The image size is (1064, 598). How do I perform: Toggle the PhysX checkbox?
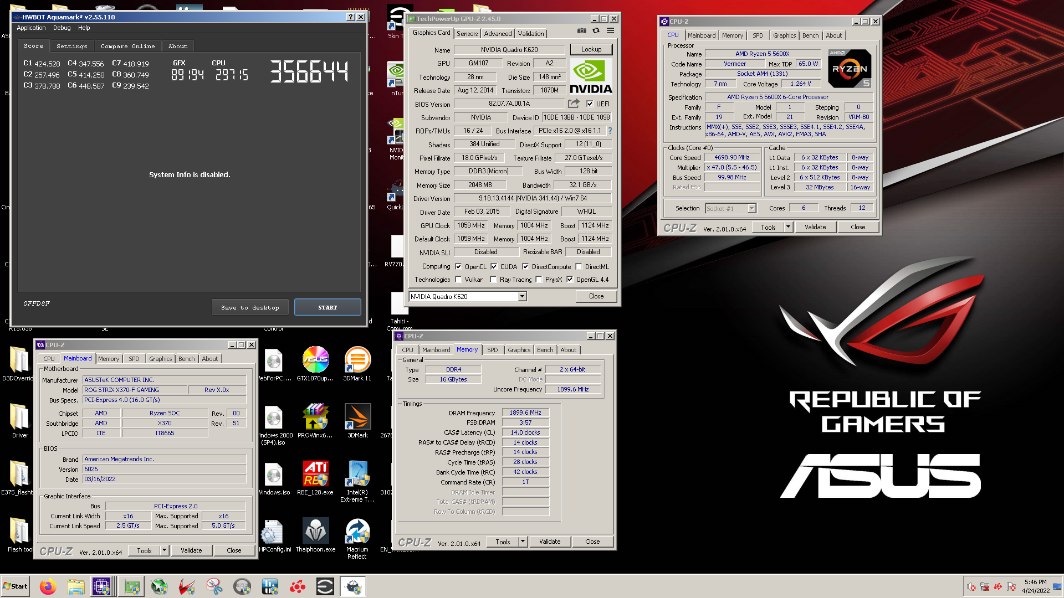539,280
